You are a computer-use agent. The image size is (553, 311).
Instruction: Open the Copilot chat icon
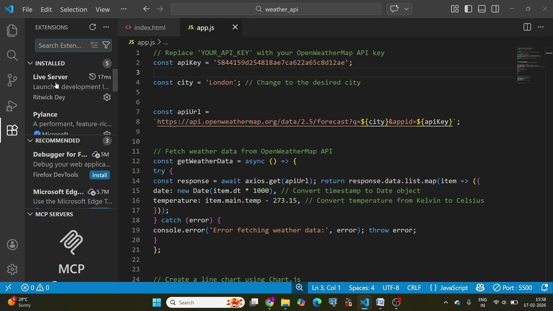394,9
